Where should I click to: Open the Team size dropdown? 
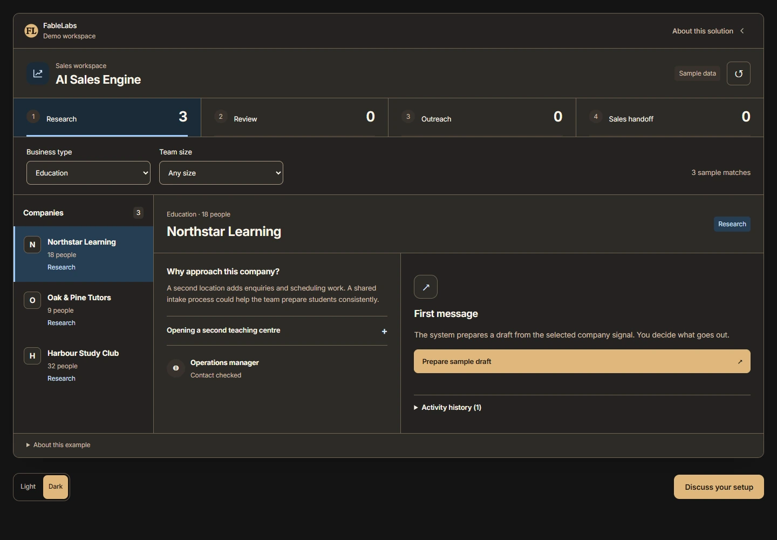tap(221, 173)
